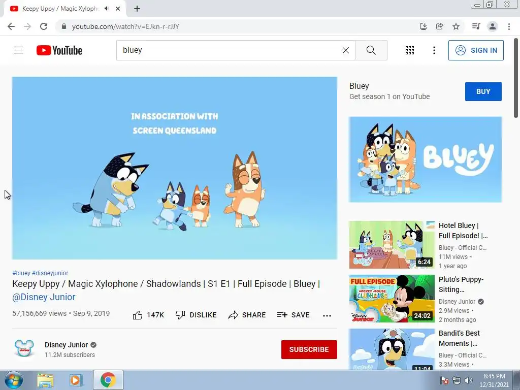Go to the YouTube home logo

59,50
